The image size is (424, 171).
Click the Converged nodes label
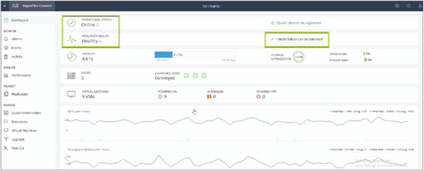tap(165, 78)
